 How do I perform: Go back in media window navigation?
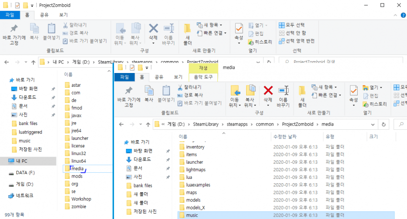(121, 125)
